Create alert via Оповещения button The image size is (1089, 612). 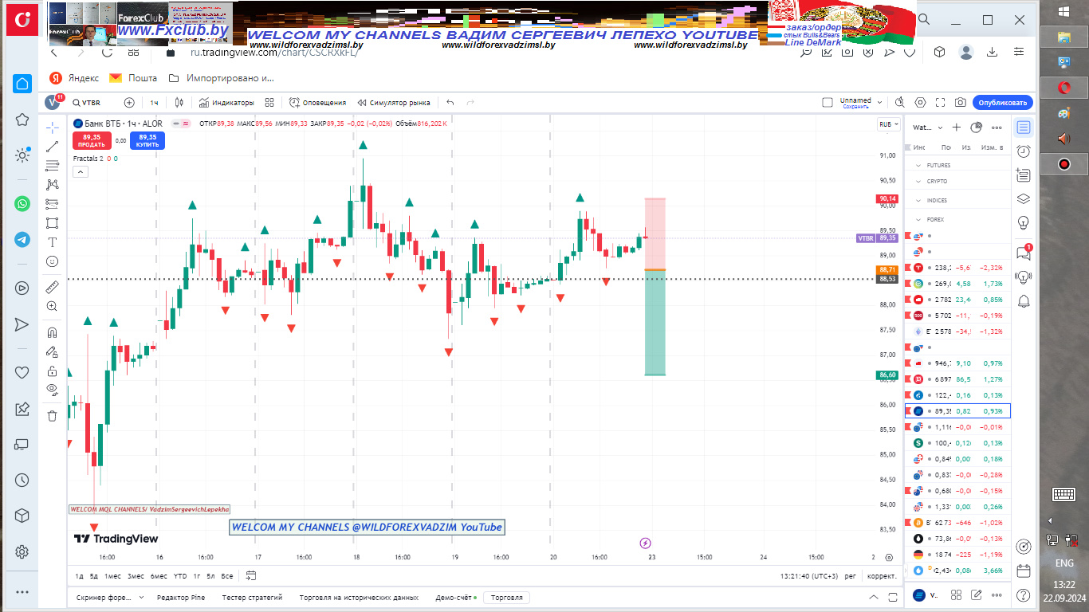tap(317, 103)
